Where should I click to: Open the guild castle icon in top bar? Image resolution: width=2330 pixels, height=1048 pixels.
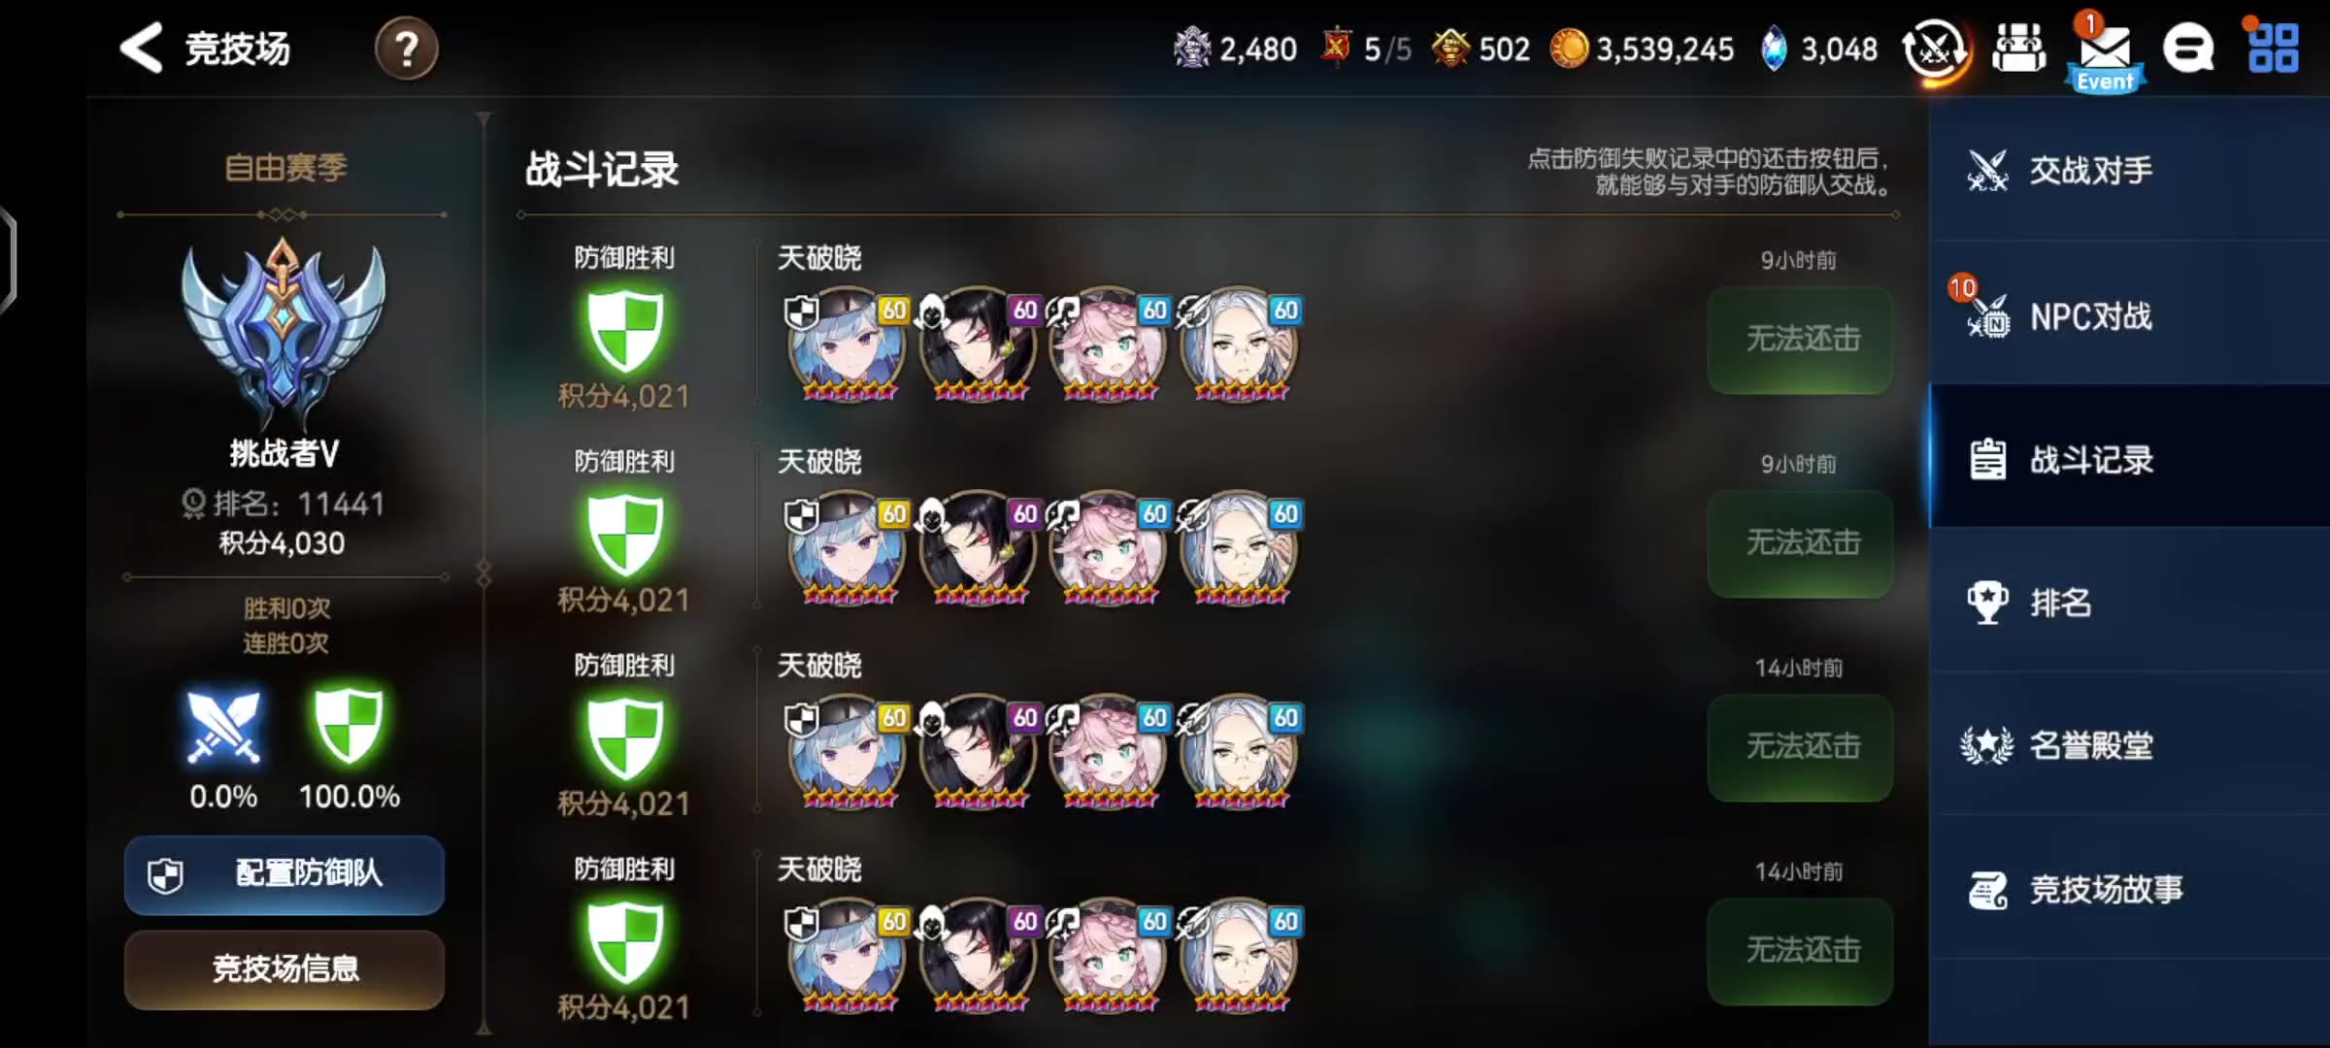[x=2018, y=49]
